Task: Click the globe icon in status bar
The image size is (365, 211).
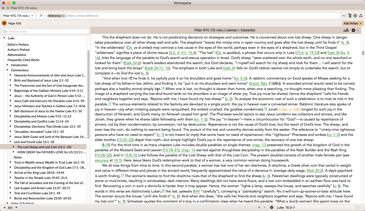Action: 271,207
